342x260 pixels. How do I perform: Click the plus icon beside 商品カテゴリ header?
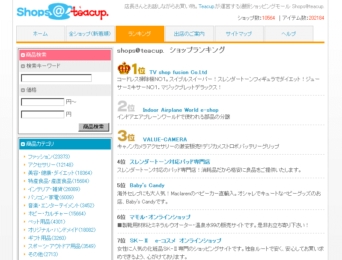pos(23,144)
